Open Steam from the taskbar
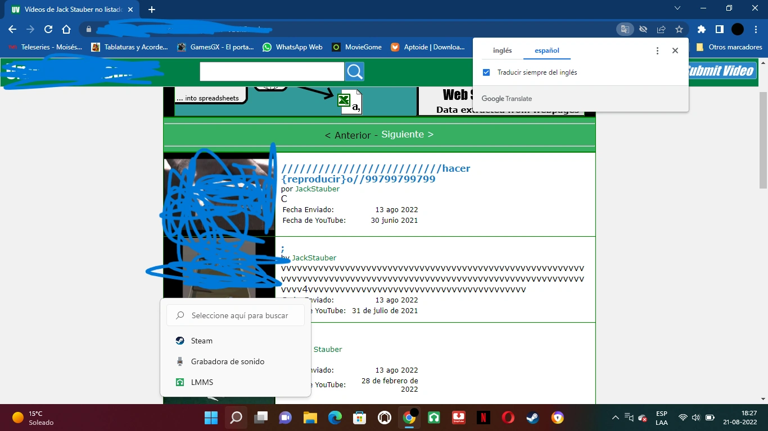Viewport: 768px width, 431px height. click(532, 418)
